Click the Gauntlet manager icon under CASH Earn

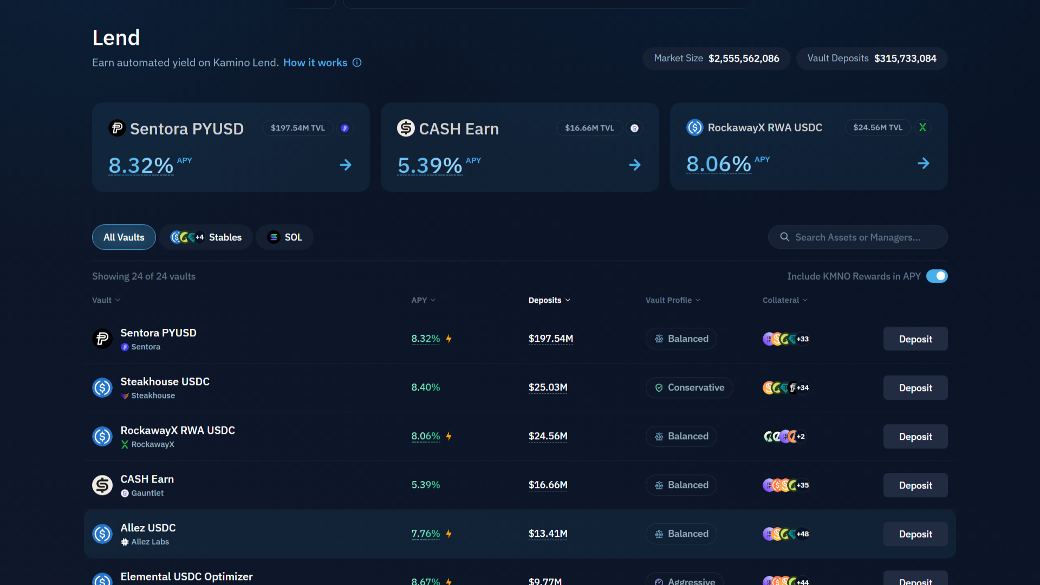126,493
